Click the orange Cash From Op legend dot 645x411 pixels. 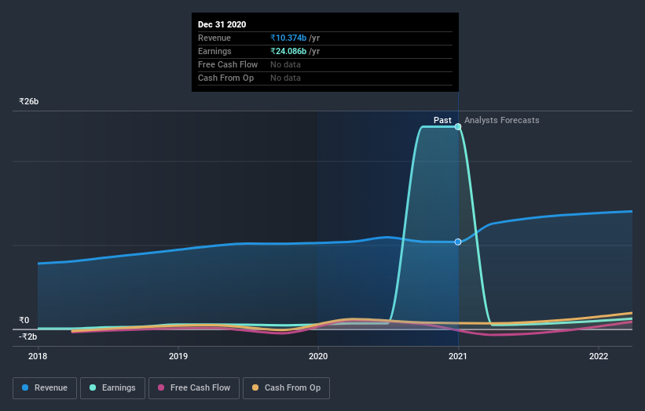pyautogui.click(x=255, y=387)
